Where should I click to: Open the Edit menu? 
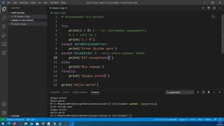point(15,2)
